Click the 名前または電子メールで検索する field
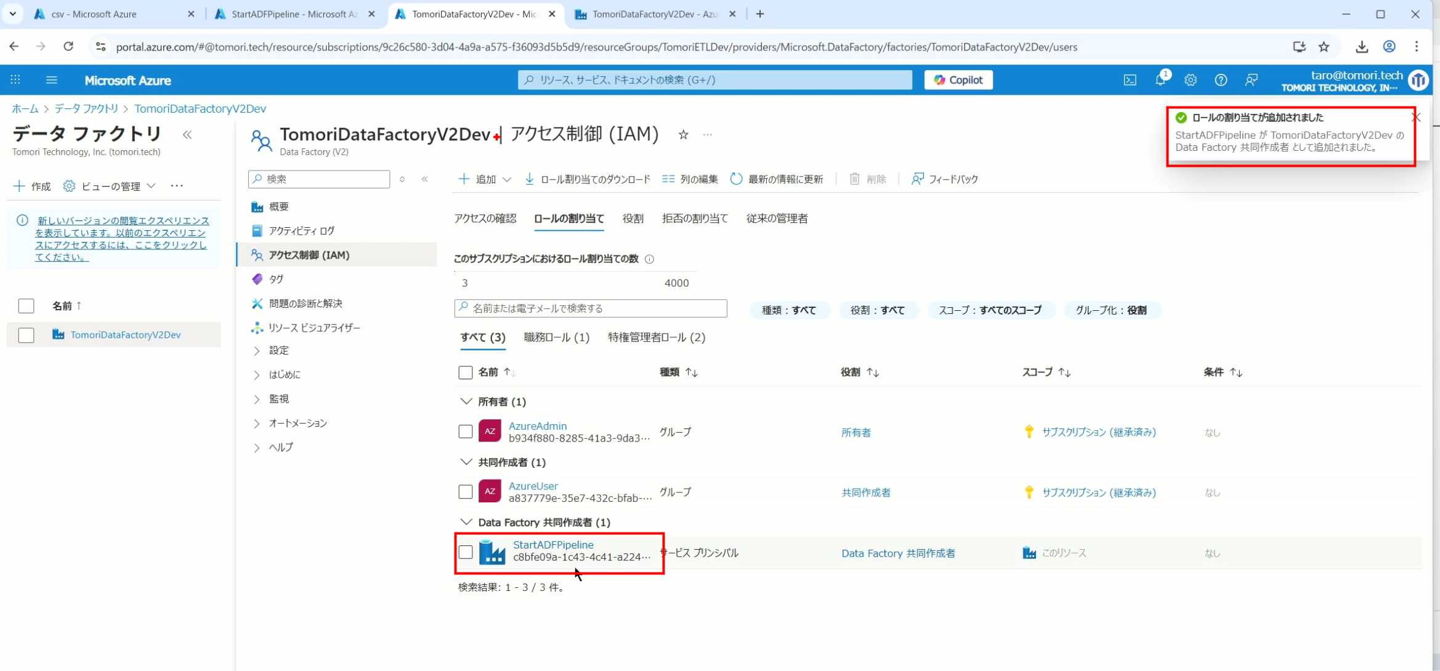The height and width of the screenshot is (671, 1440). point(590,308)
